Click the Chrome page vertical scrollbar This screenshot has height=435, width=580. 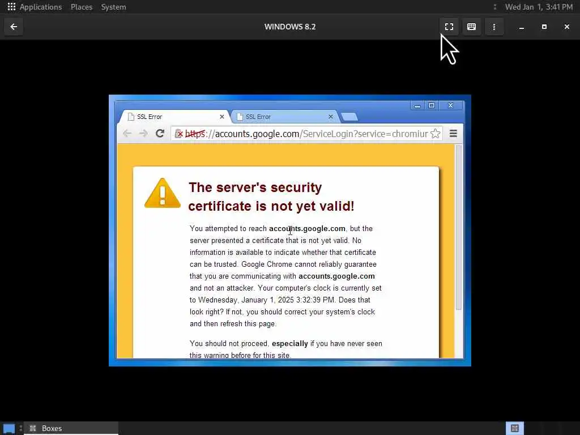coord(459,228)
